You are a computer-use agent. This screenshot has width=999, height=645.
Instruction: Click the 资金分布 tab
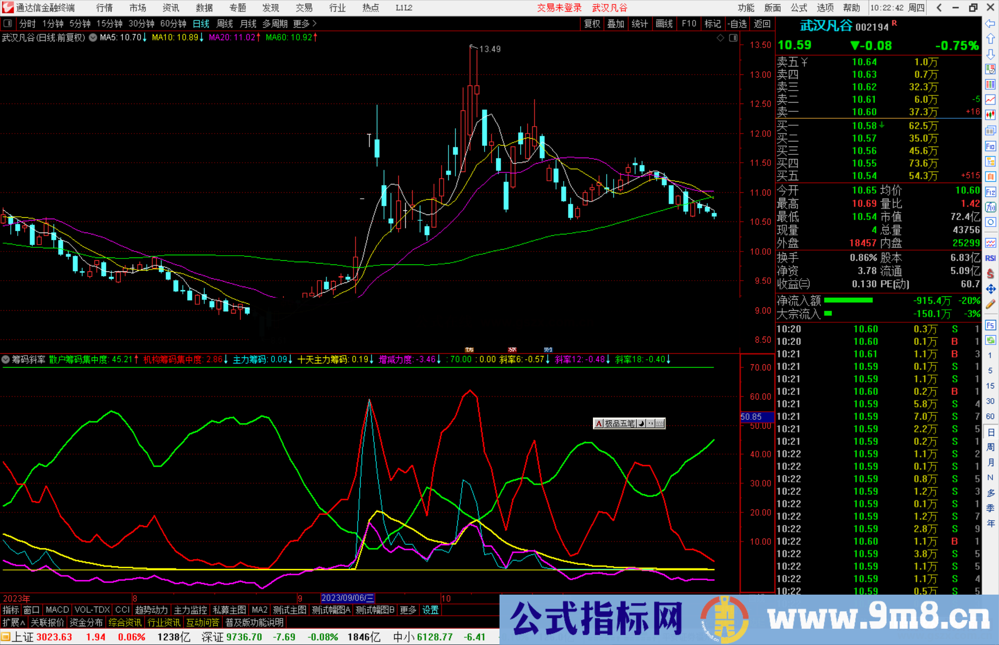[x=86, y=622]
